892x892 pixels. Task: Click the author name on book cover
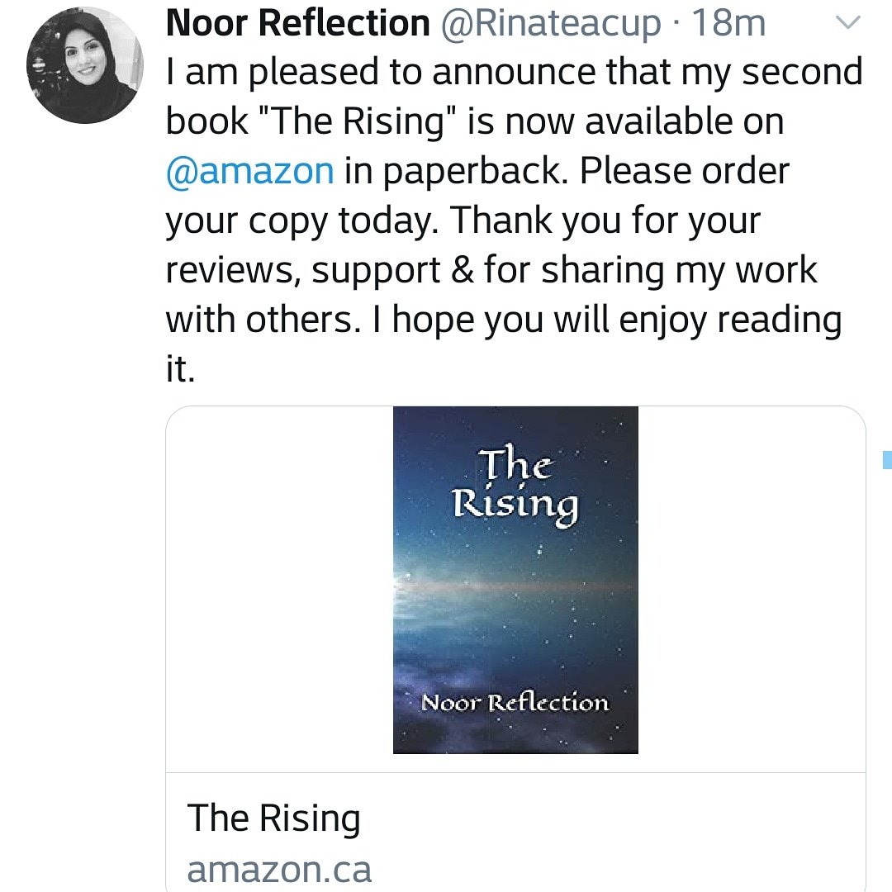coord(515,704)
